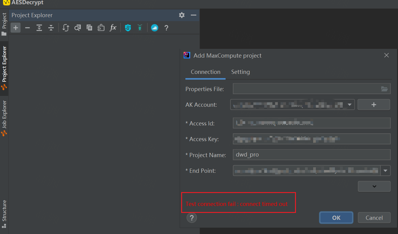Click the round help button in dialog
398x234 pixels.
pyautogui.click(x=192, y=218)
